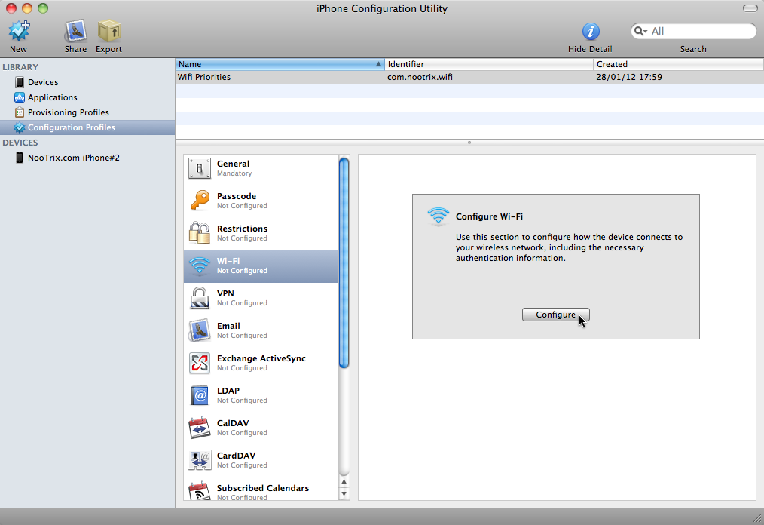Click the Passcode key icon
Viewport: 764px width, 525px height.
(199, 201)
